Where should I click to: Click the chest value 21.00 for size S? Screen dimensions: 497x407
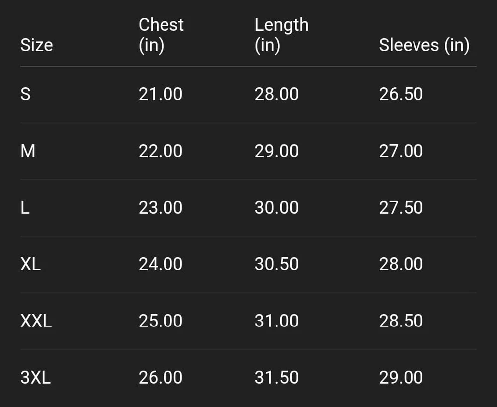[x=161, y=94]
